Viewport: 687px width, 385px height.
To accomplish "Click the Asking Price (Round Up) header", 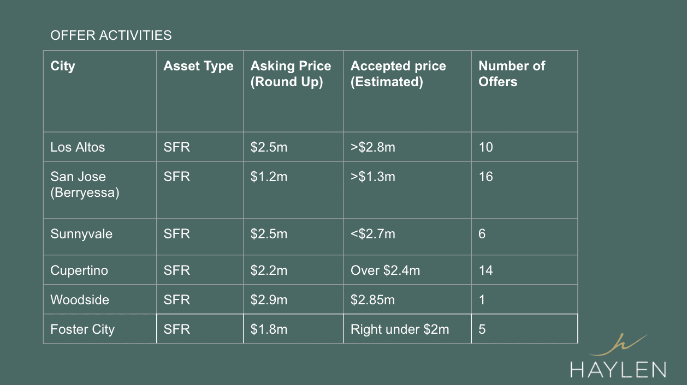I will point(293,92).
